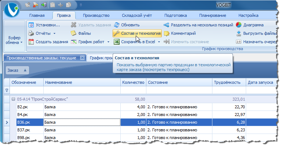Collapse the 05-А14 ПромСтройСервис group

pyautogui.click(x=13, y=99)
